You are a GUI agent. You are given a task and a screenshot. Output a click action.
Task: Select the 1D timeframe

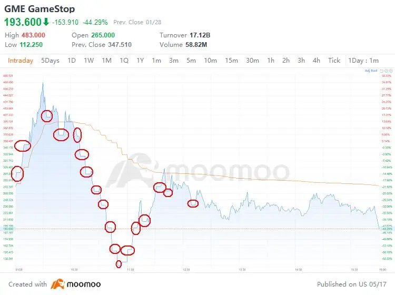point(72,61)
